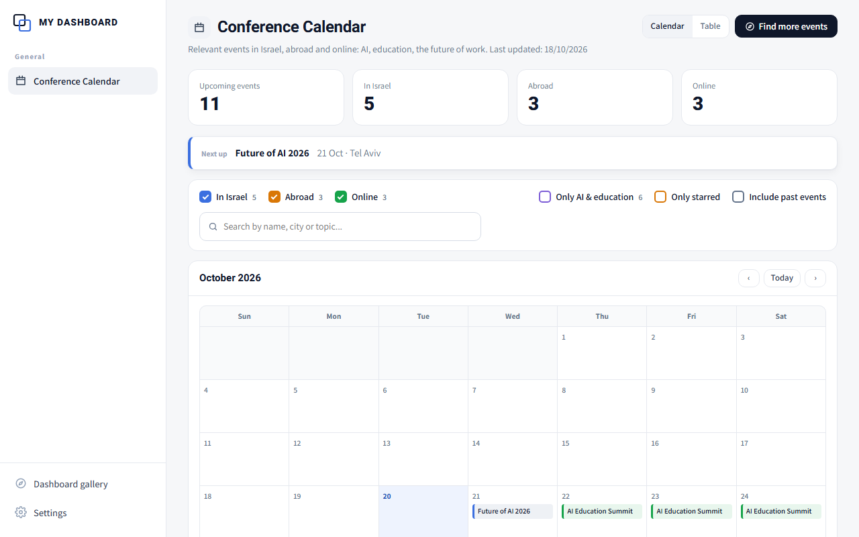Open Conference Calendar in the sidebar
Image resolution: width=859 pixels, height=537 pixels.
(x=83, y=81)
